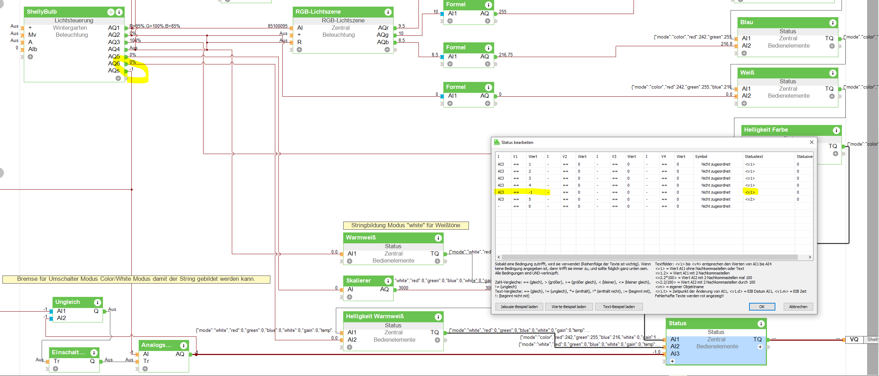Select the highlighted "<v1>" Statustext cell

point(769,192)
